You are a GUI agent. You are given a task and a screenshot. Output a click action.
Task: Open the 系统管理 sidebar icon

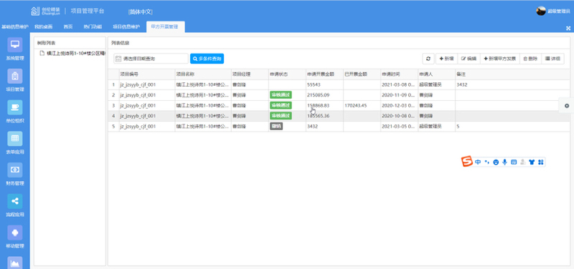click(x=15, y=44)
